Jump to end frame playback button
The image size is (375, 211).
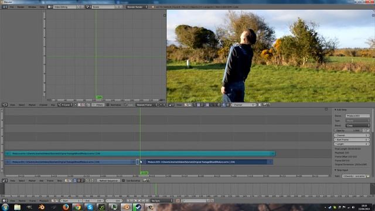pos(147,200)
